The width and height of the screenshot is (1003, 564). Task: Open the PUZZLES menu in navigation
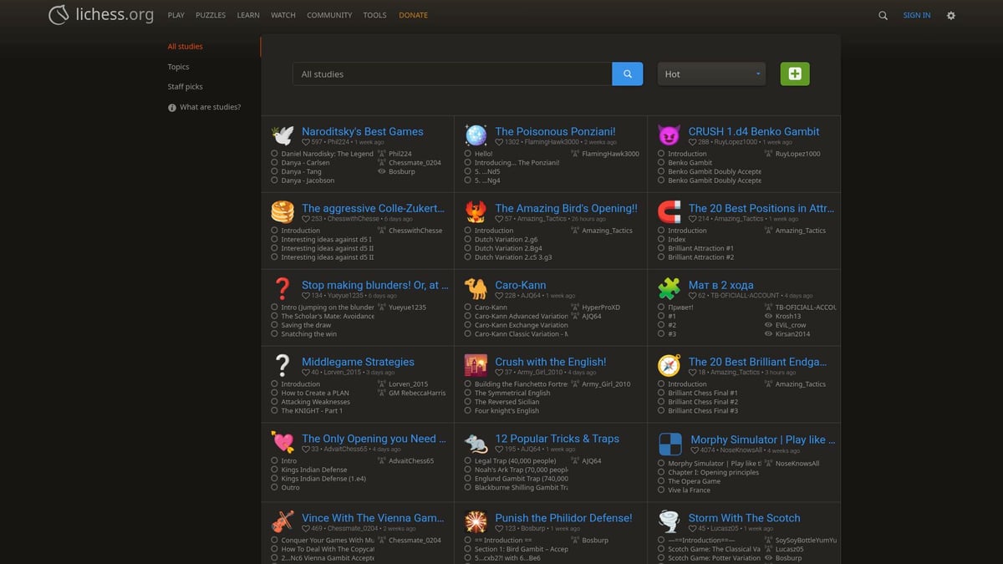(211, 15)
